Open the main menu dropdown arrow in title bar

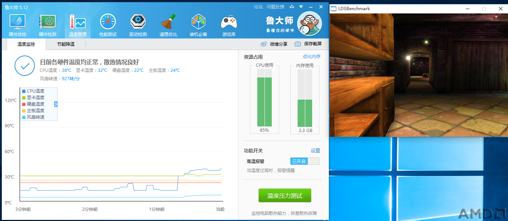click(x=301, y=7)
